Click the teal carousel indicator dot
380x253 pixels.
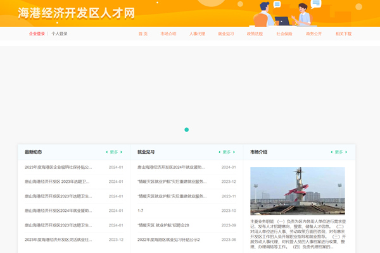tap(186, 130)
